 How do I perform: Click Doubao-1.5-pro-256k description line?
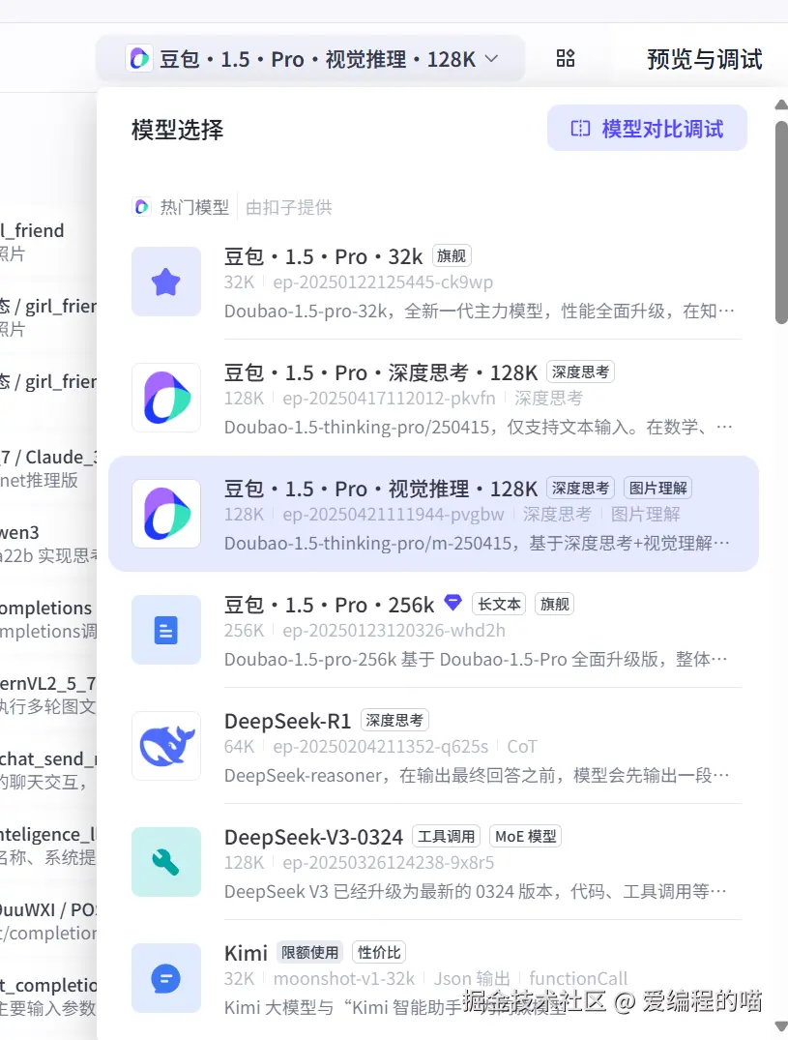tap(476, 659)
